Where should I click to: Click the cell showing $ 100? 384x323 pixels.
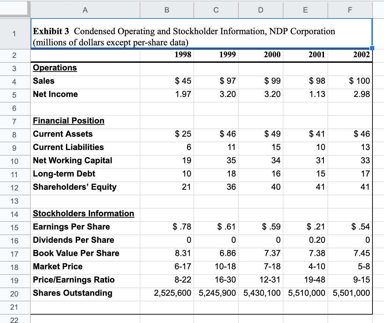click(x=350, y=81)
